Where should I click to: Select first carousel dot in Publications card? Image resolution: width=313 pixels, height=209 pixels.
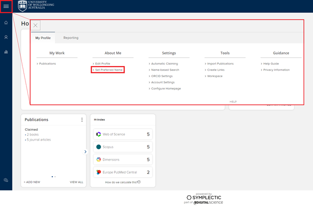52,177
